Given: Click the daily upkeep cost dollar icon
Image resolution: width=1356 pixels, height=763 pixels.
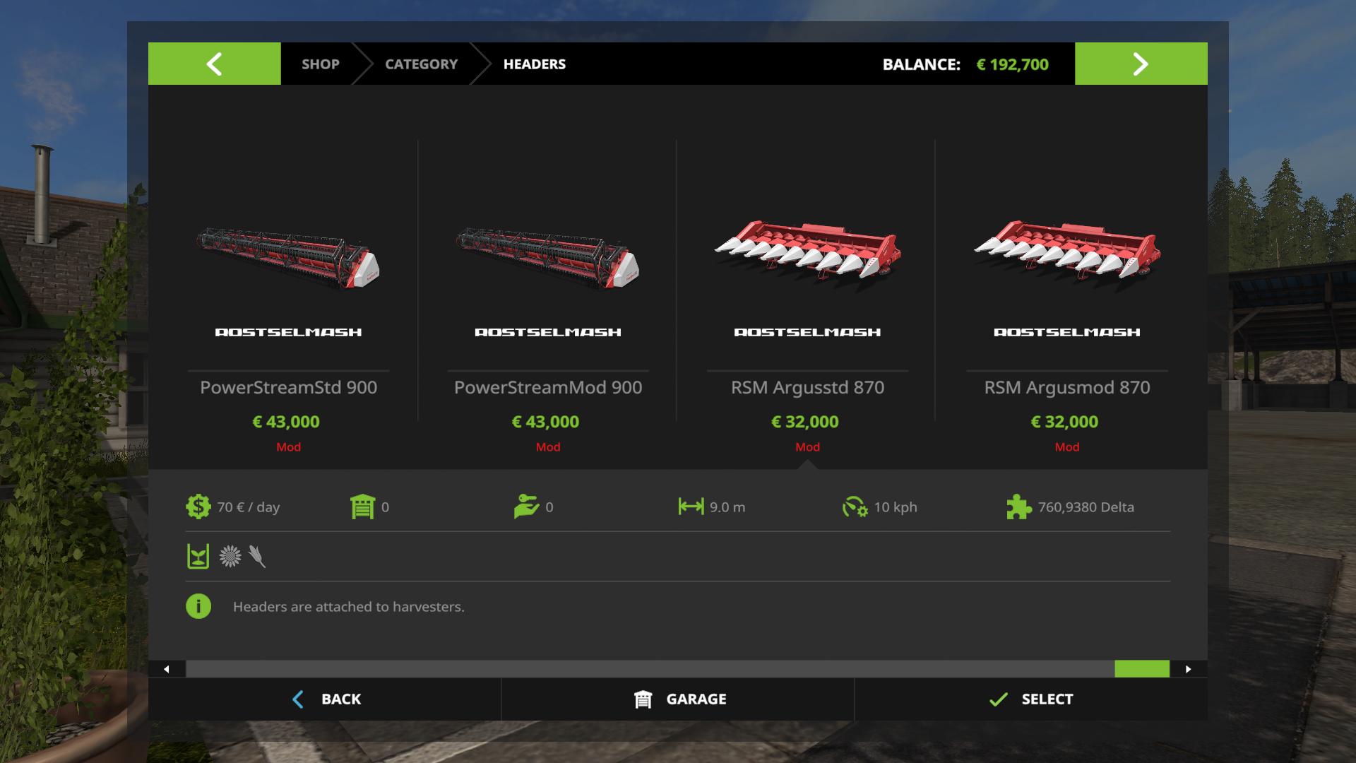Looking at the screenshot, I should coord(198,507).
